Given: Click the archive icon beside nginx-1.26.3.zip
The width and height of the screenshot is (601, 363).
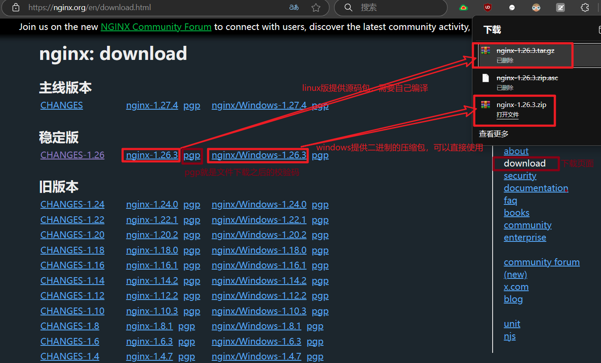Looking at the screenshot, I should 485,104.
